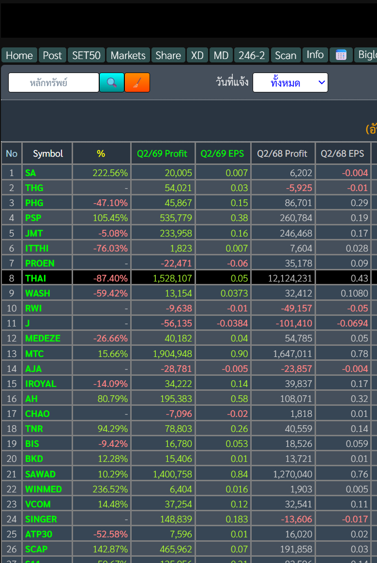Viewport: 377px width, 563px height.
Task: Open the PSP symbol link
Action: point(33,218)
